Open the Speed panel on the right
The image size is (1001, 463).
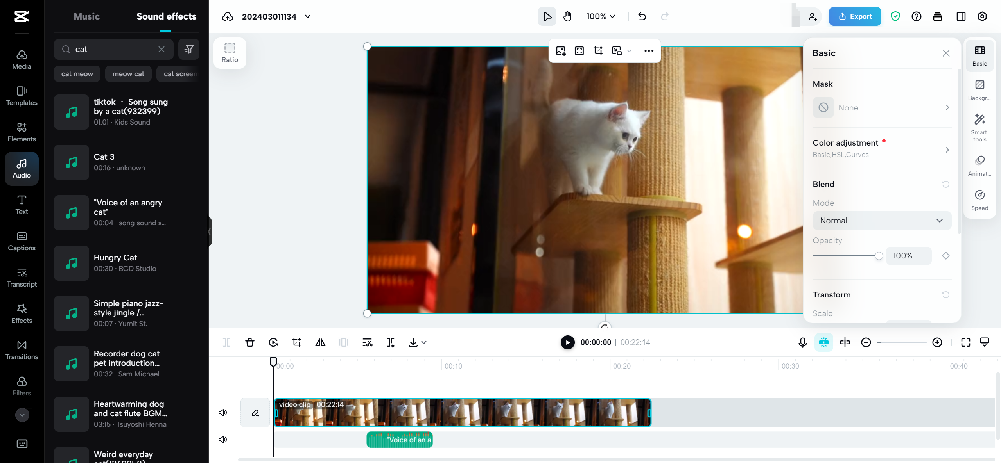click(x=979, y=200)
